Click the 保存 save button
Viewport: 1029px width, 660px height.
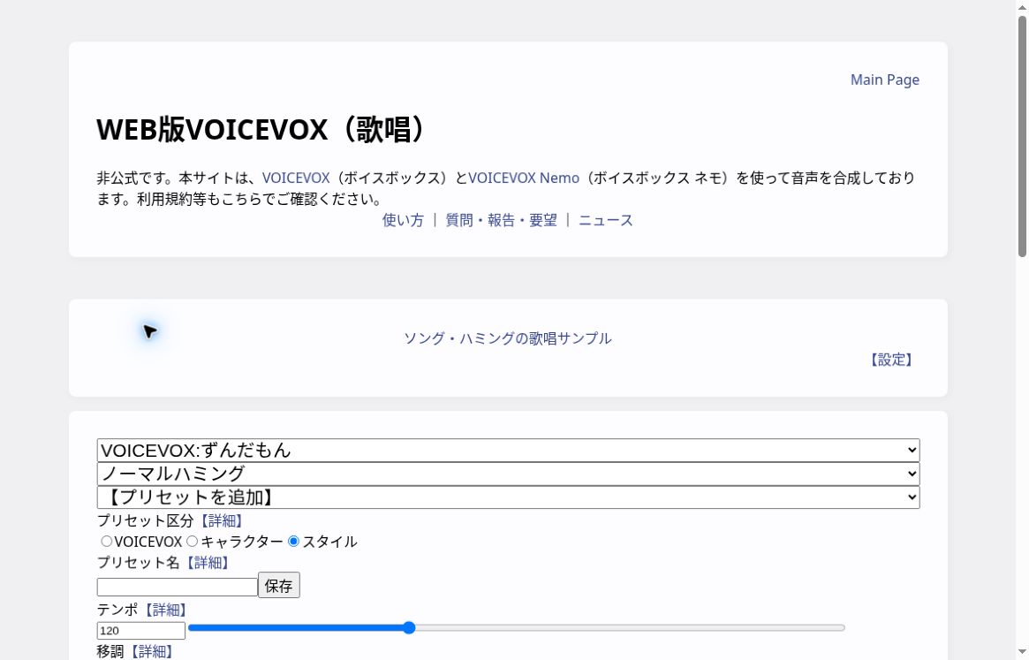coord(279,585)
